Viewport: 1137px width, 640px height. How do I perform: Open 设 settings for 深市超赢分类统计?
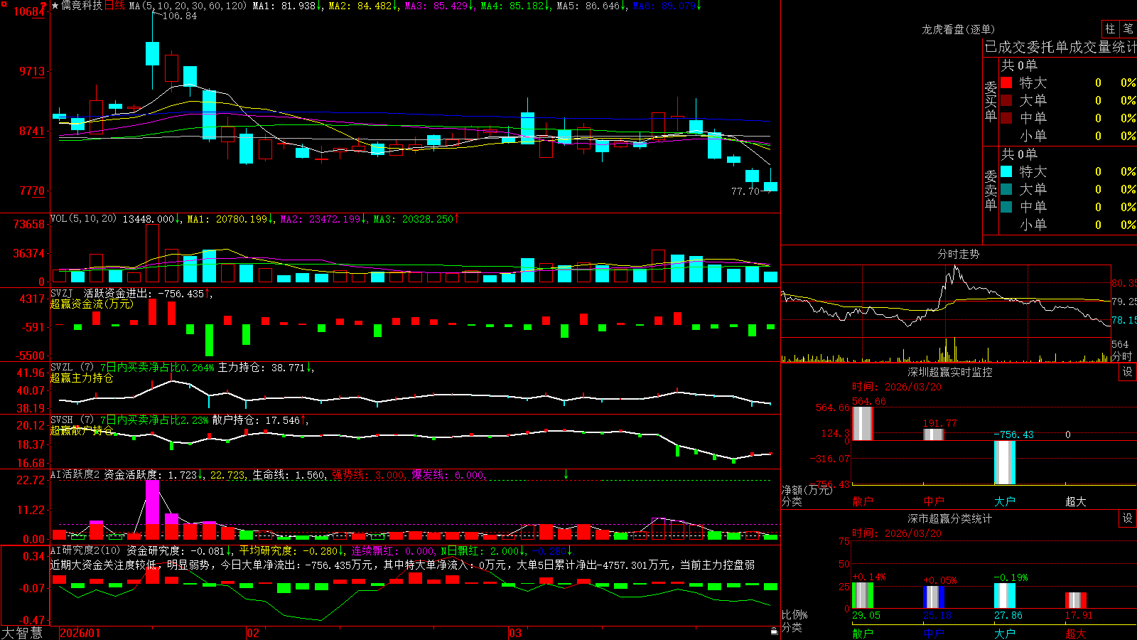[x=1128, y=518]
